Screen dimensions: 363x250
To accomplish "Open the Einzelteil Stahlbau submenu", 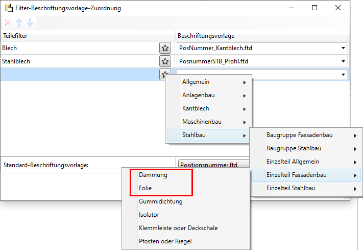I will pos(306,188).
